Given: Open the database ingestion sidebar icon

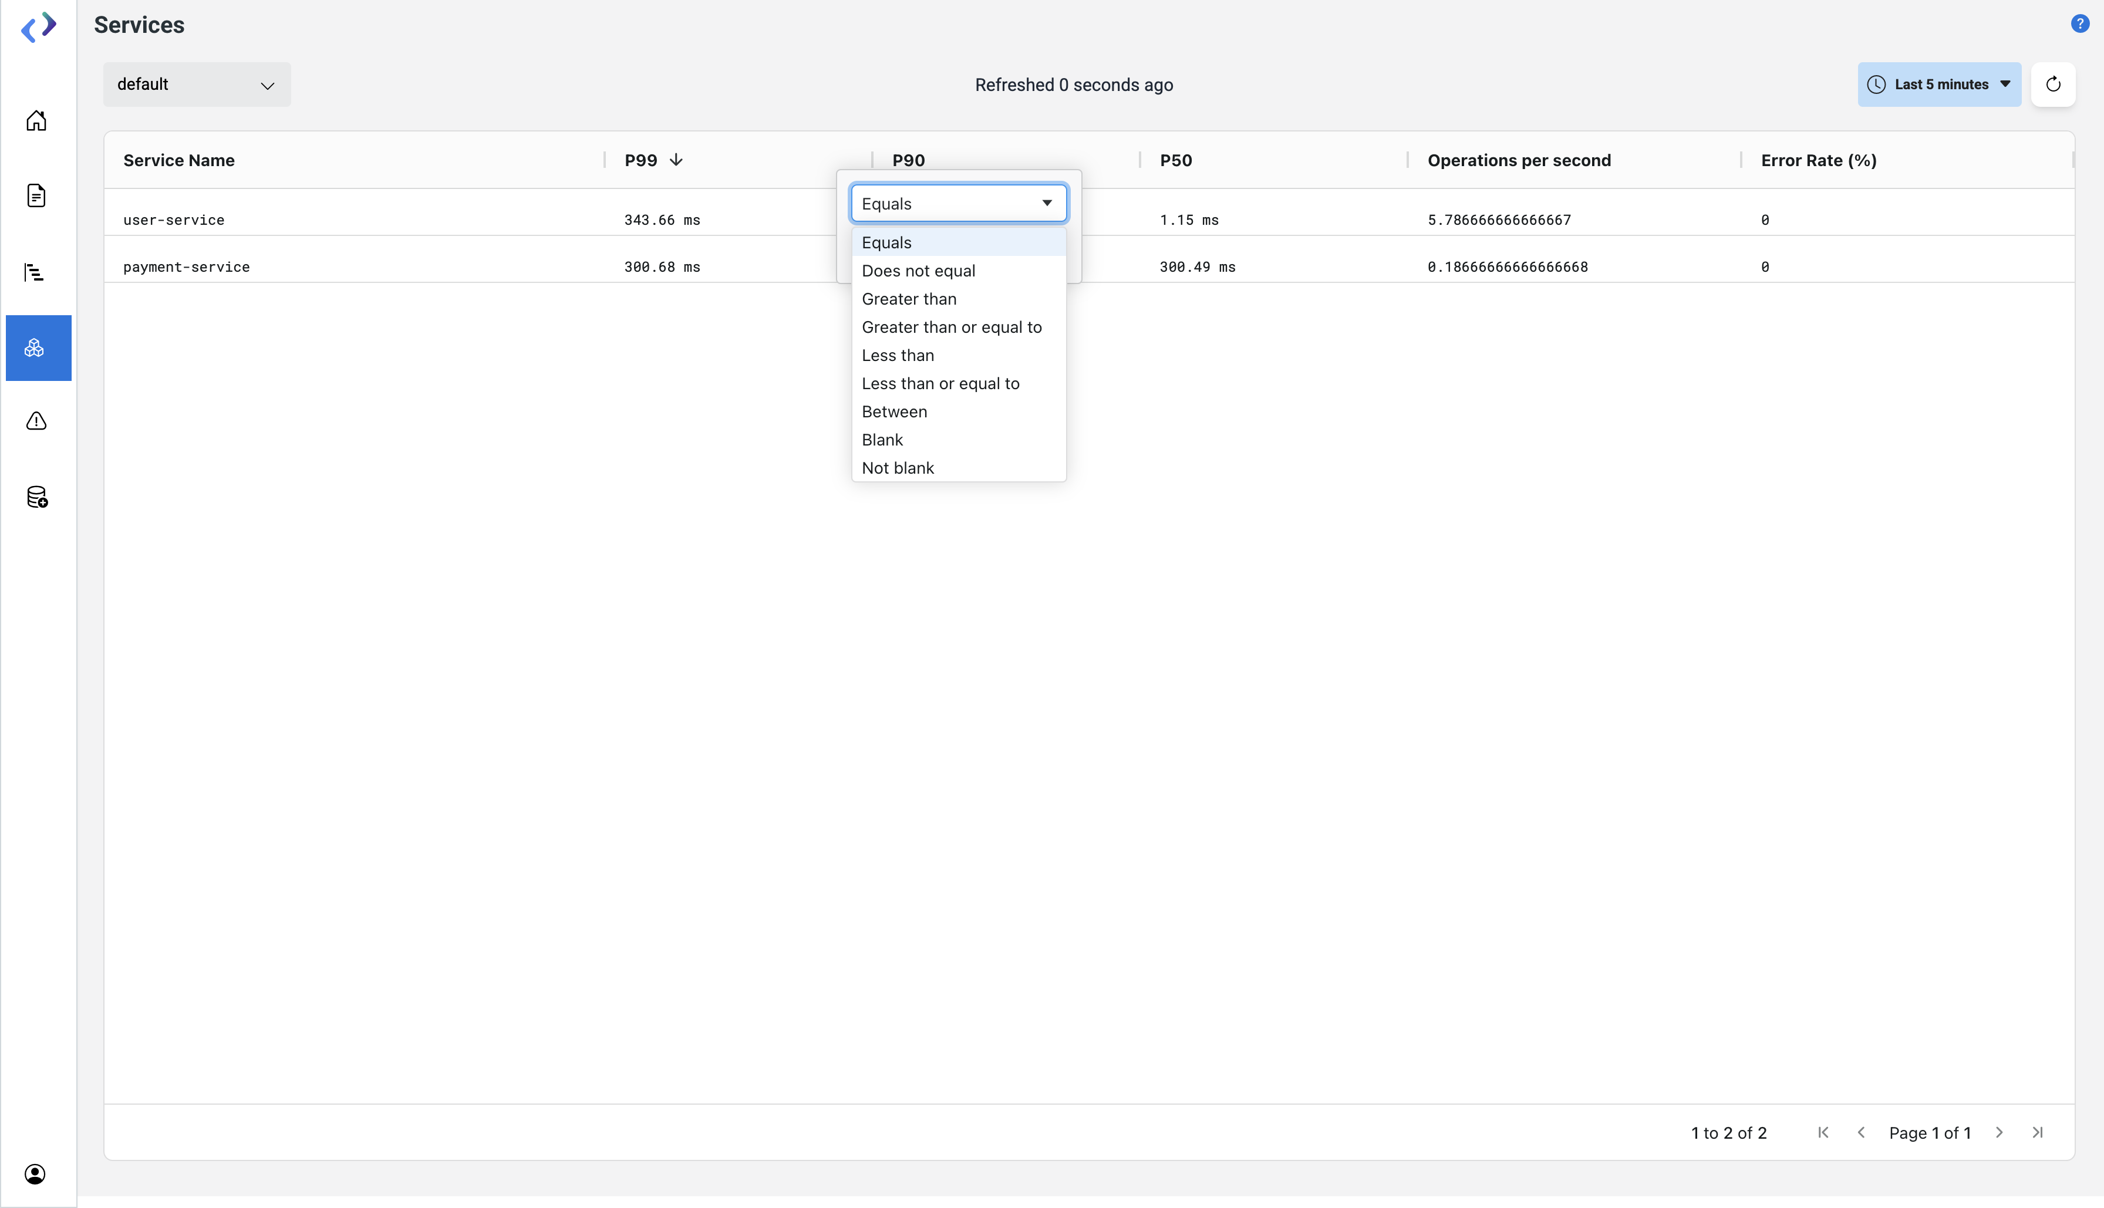Looking at the screenshot, I should coord(36,497).
